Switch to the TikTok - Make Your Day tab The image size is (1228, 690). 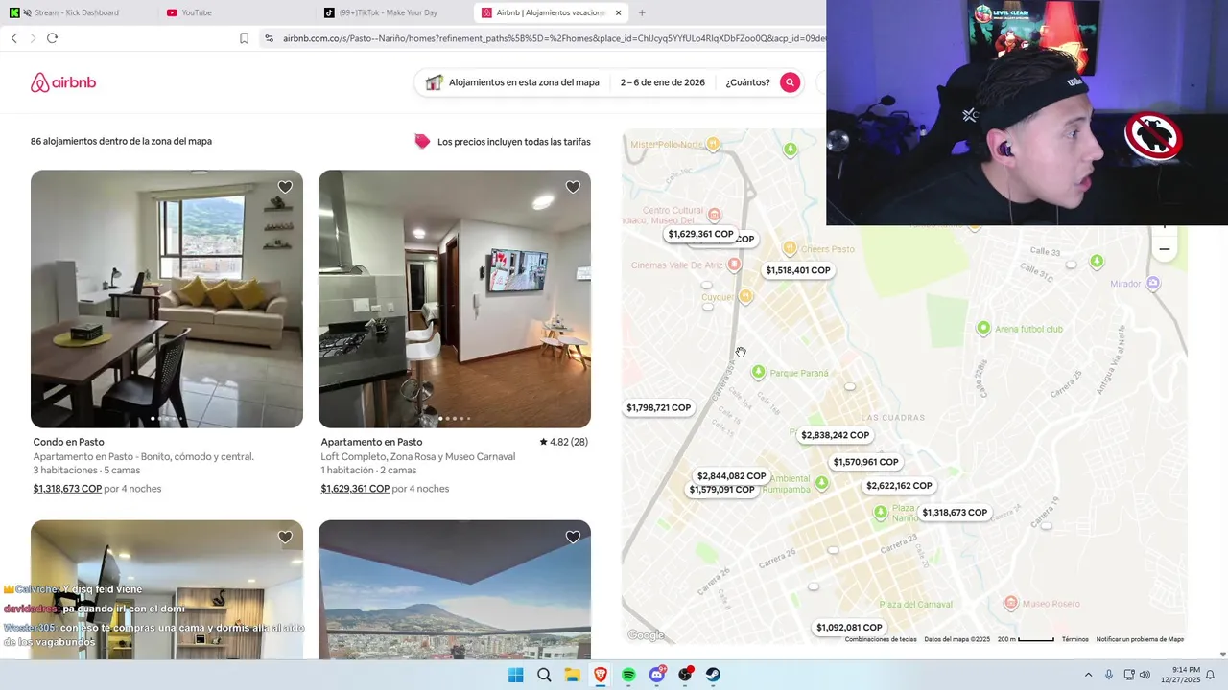[x=393, y=12]
